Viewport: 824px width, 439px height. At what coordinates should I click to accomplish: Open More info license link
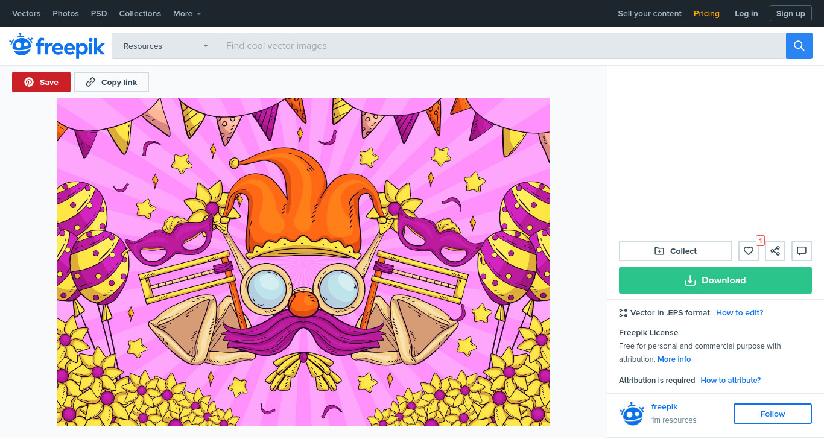(674, 359)
